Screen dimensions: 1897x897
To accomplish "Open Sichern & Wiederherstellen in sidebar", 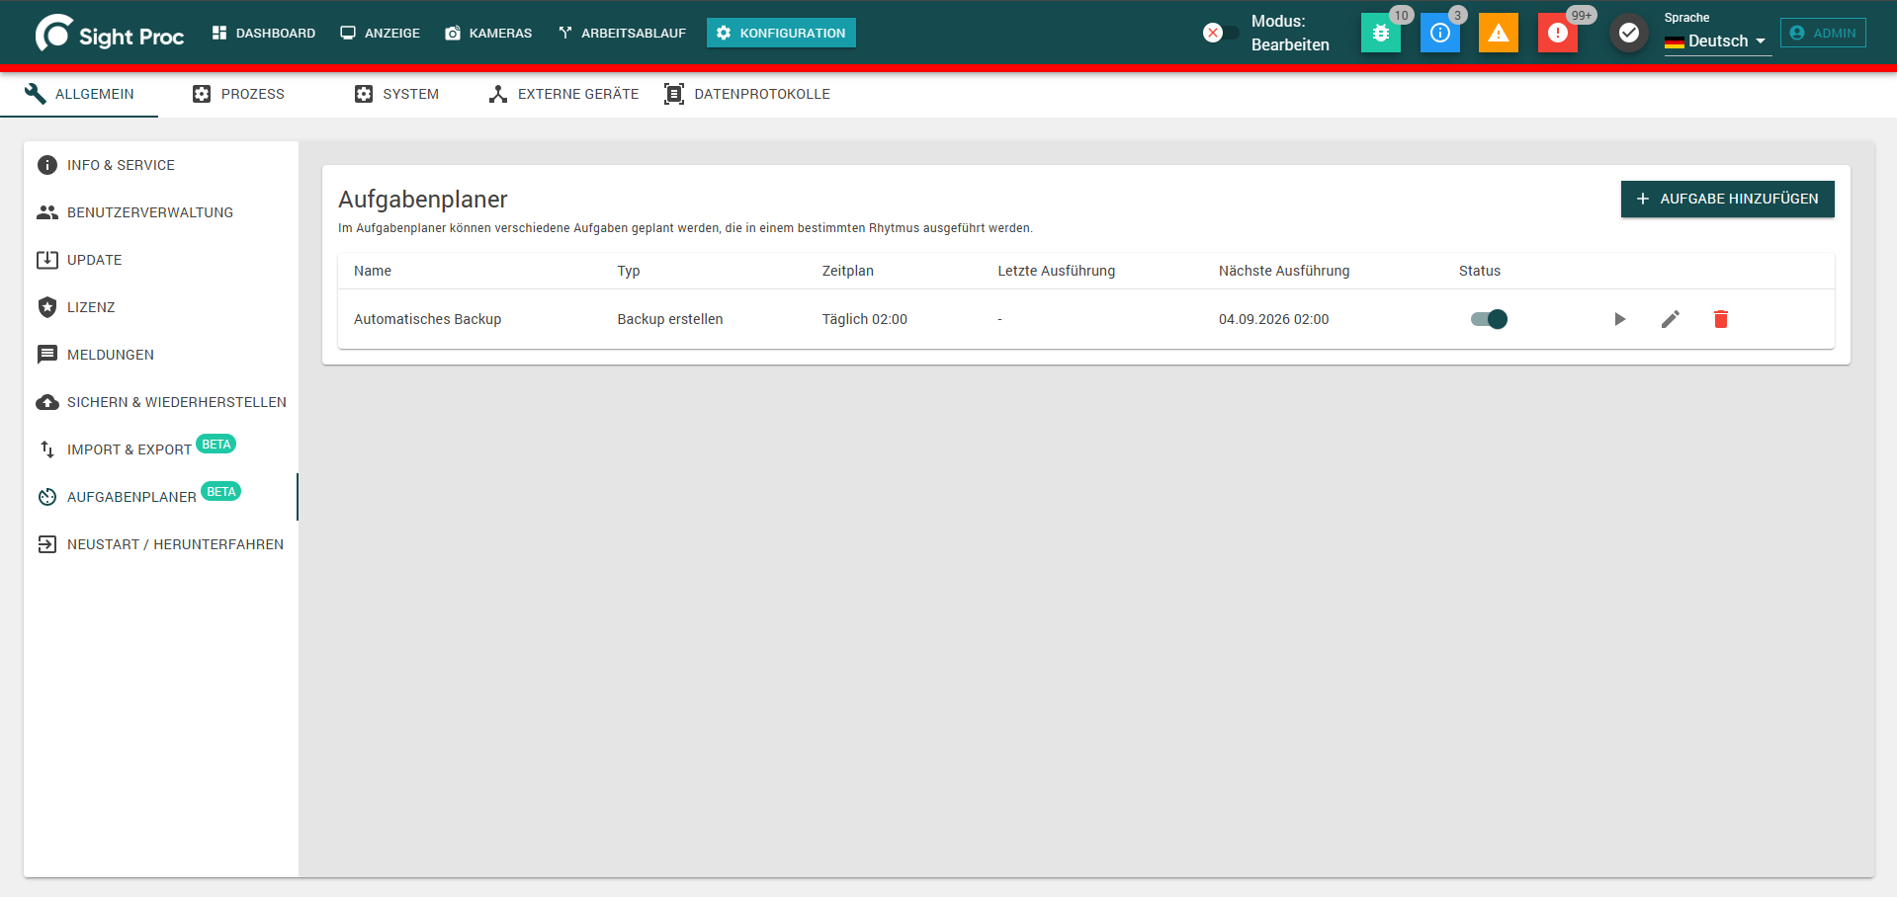I will (161, 402).
